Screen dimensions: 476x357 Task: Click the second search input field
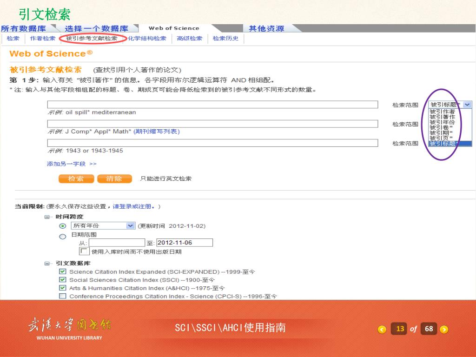(212, 124)
